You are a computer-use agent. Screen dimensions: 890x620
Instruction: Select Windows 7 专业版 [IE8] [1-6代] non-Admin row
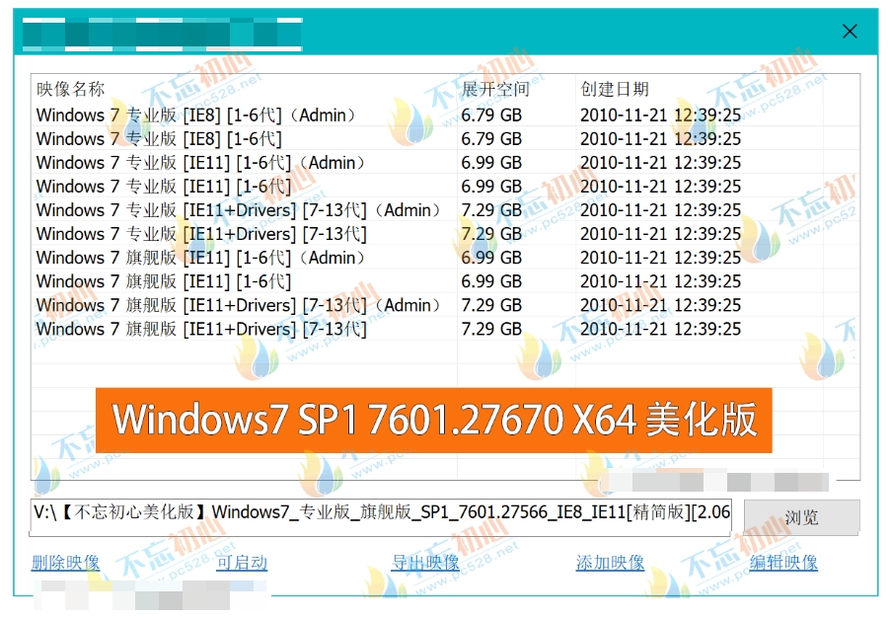point(446,138)
